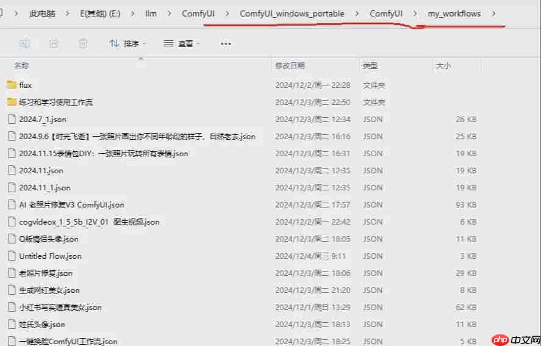Click the file icon of 老照片修复.json
The height and width of the screenshot is (346, 541).
click(x=12, y=273)
